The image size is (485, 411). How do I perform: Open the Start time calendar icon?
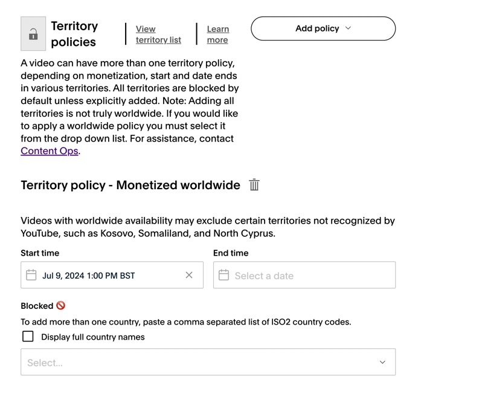(31, 275)
